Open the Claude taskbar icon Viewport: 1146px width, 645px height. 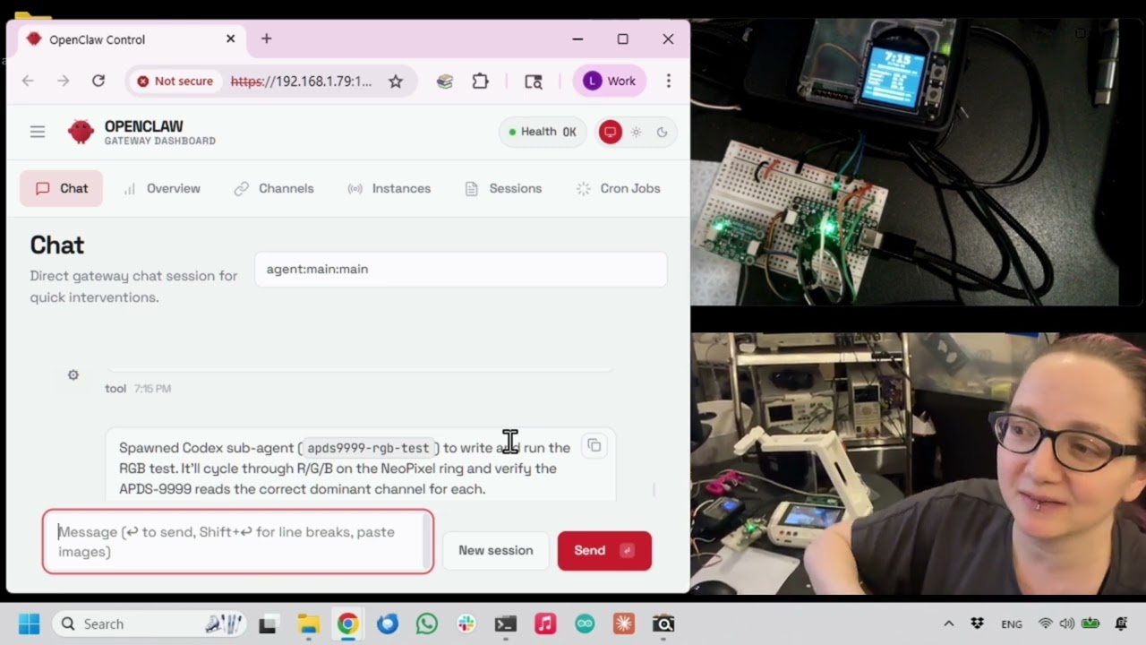(624, 623)
